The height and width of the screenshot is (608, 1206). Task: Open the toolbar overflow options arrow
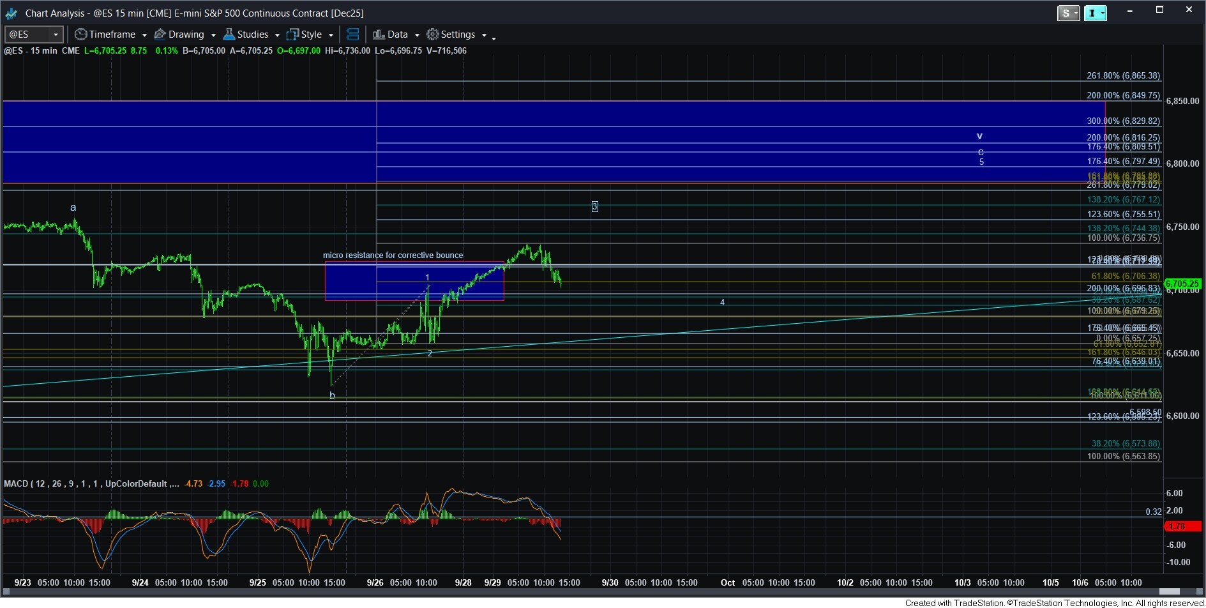coord(494,38)
